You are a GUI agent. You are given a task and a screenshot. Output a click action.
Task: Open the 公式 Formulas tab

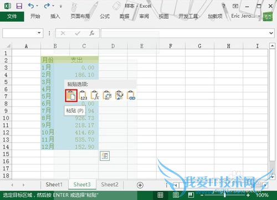105,17
